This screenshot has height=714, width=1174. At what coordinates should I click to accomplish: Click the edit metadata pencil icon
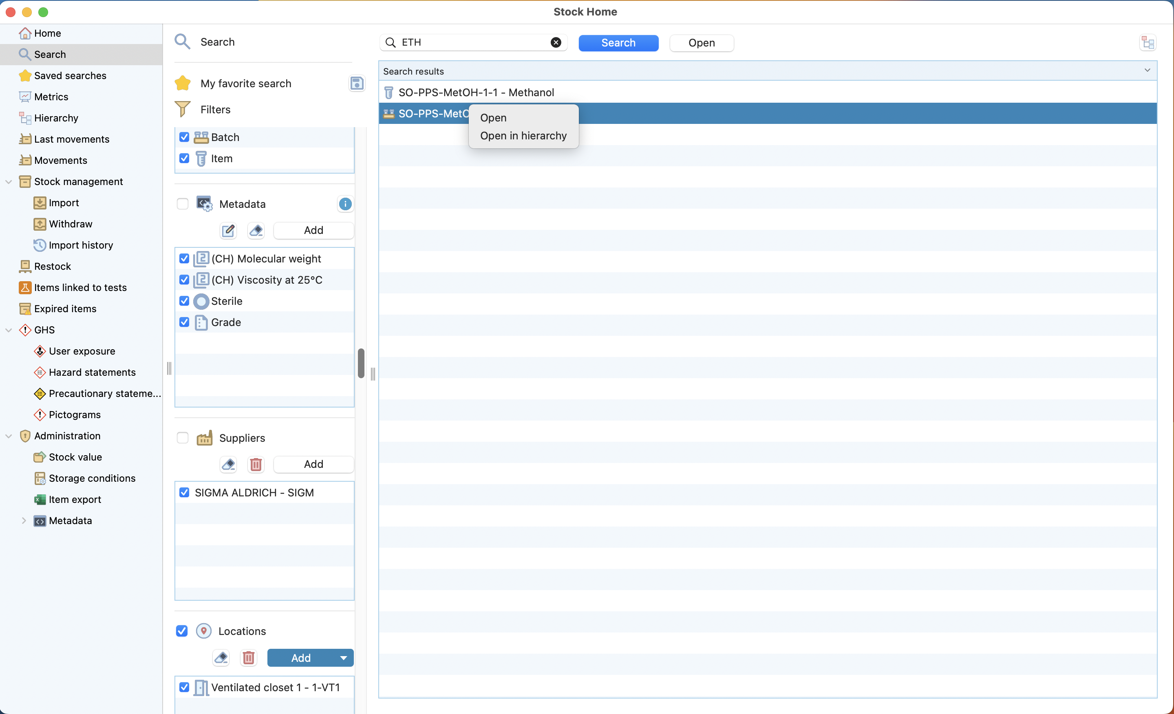tap(228, 231)
